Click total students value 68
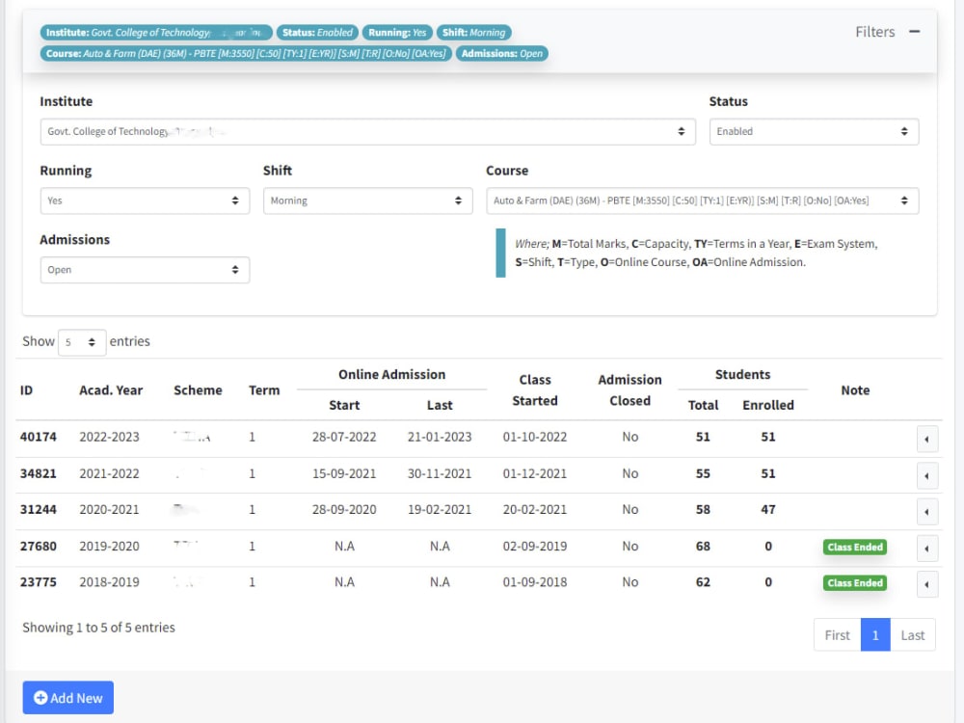The height and width of the screenshot is (723, 964). (x=703, y=546)
